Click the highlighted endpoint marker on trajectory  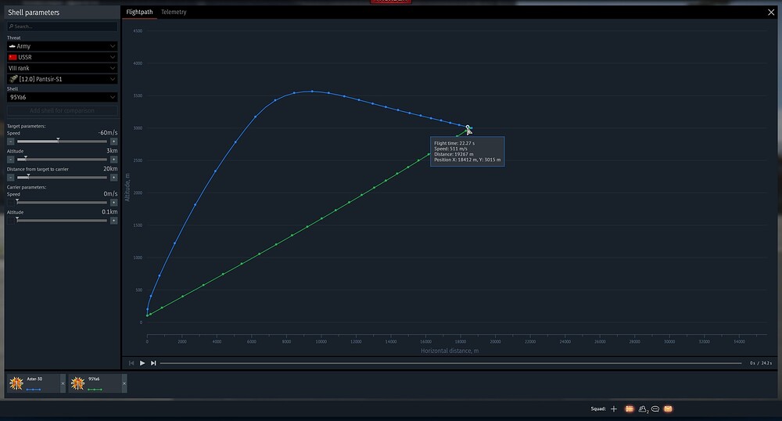click(468, 128)
